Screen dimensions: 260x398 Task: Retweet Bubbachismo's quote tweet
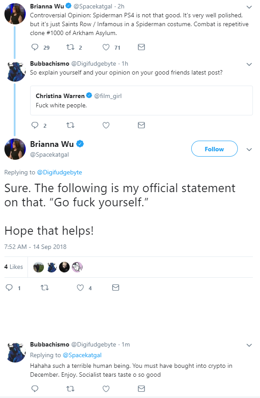71,125
